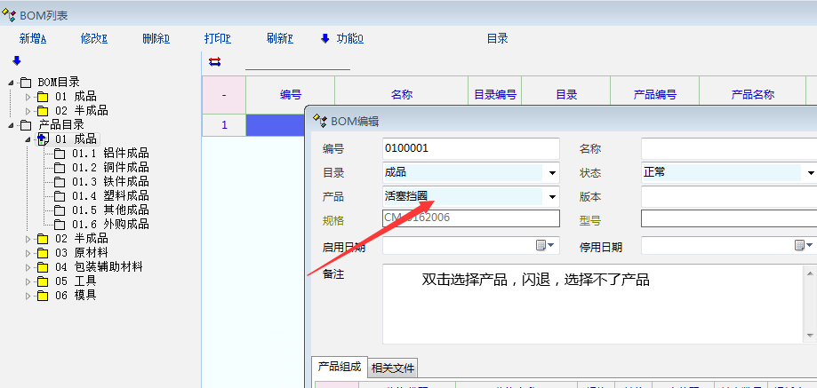Click the red-blue swap arrows icon
817x388 pixels.
214,61
